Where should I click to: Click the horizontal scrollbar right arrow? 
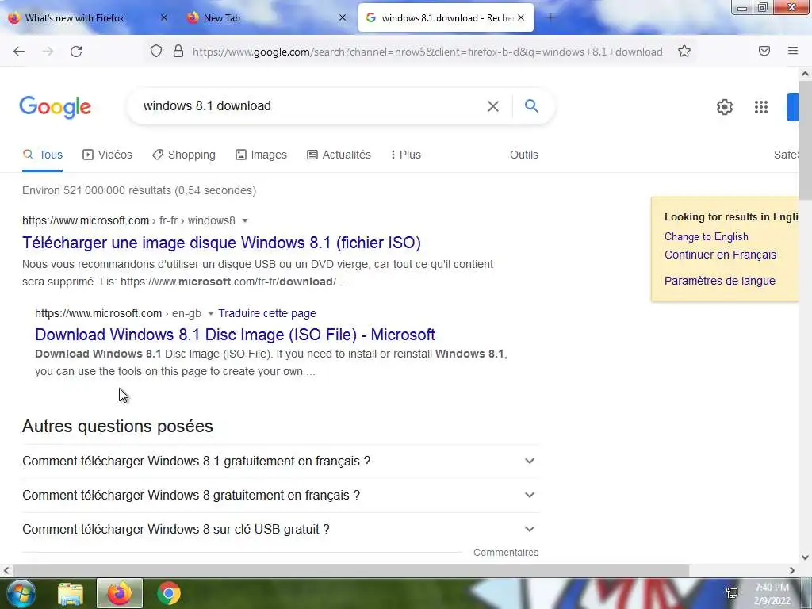click(792, 570)
